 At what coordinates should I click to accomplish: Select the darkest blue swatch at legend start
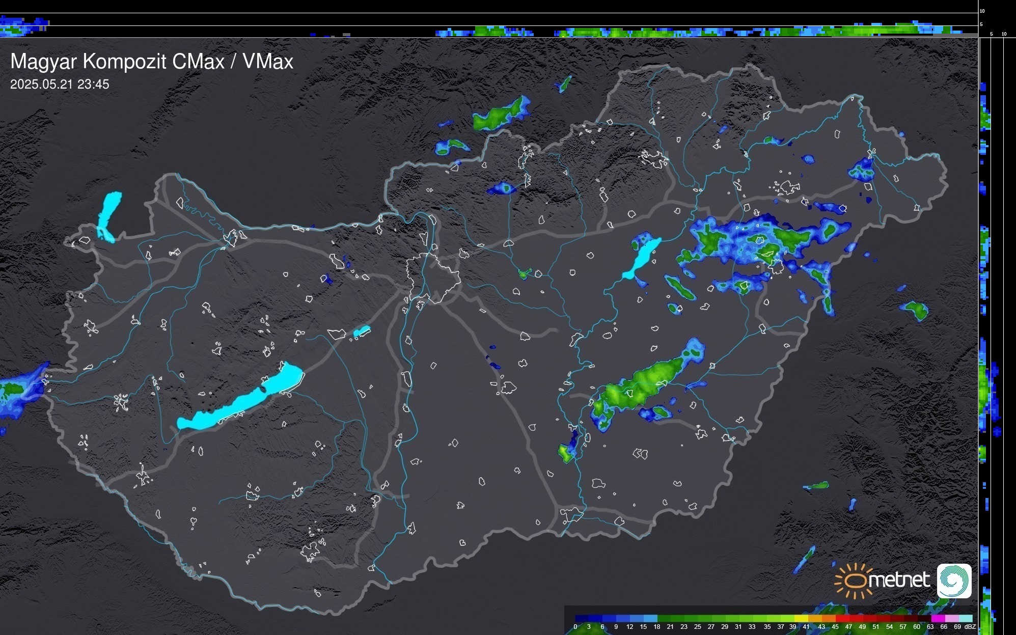click(582, 619)
